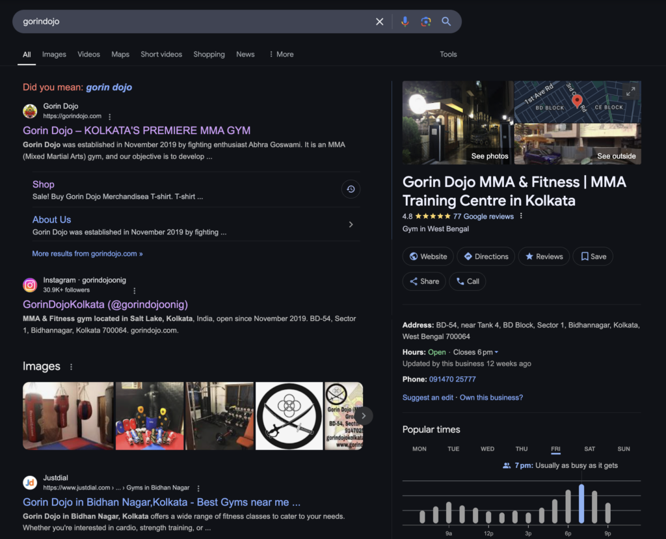Click the magnifying glass search icon

pyautogui.click(x=446, y=21)
